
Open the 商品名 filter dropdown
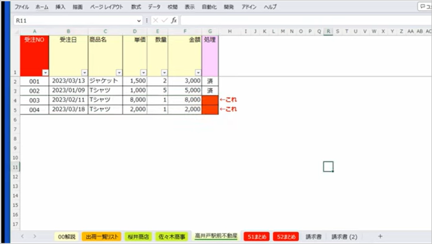point(119,72)
